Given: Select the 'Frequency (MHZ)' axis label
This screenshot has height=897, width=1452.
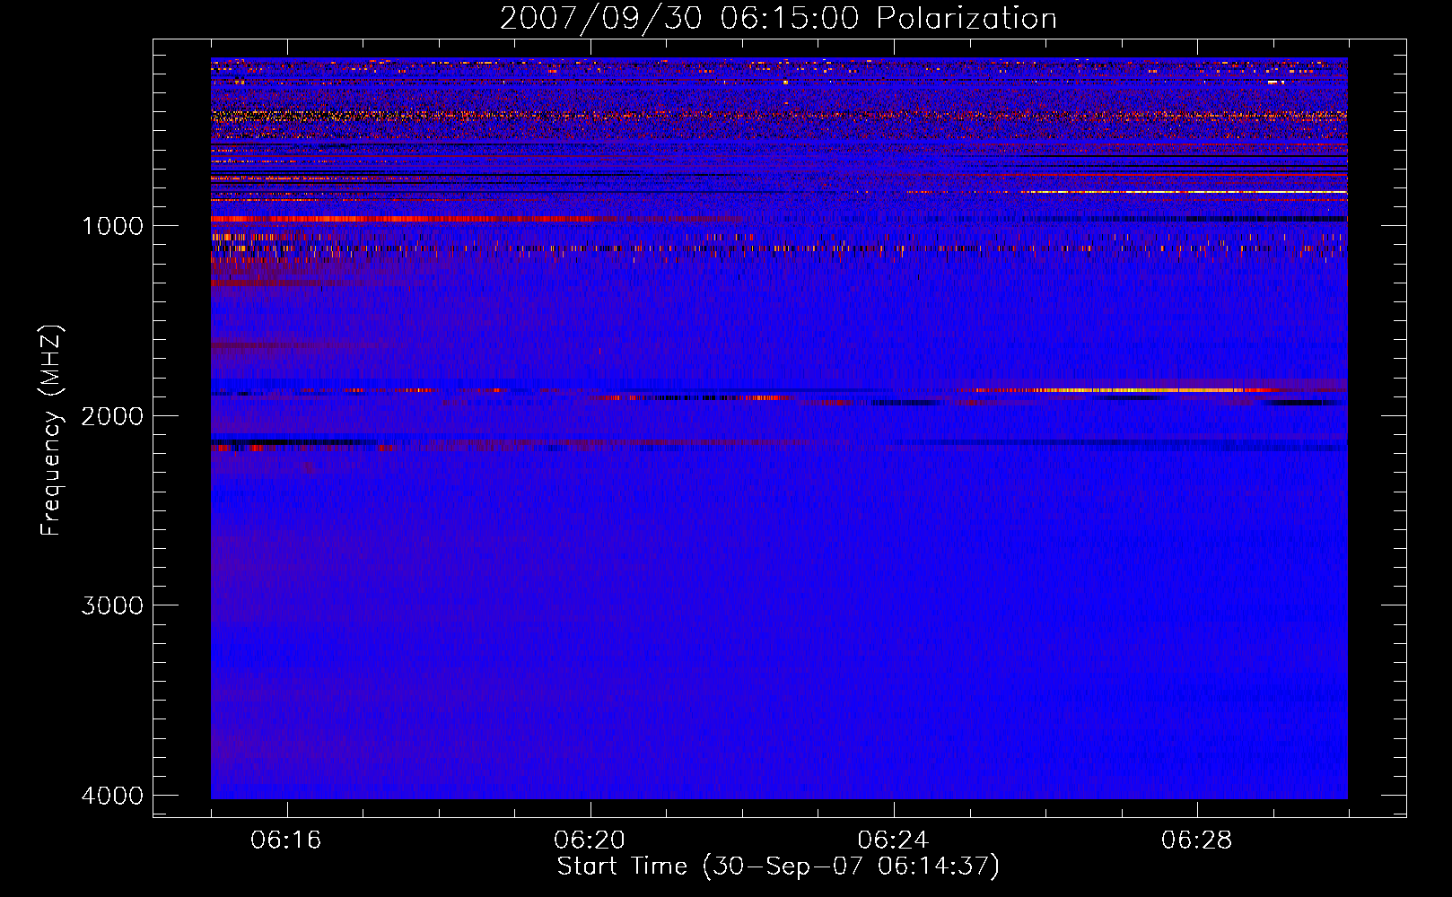Looking at the screenshot, I should [51, 431].
